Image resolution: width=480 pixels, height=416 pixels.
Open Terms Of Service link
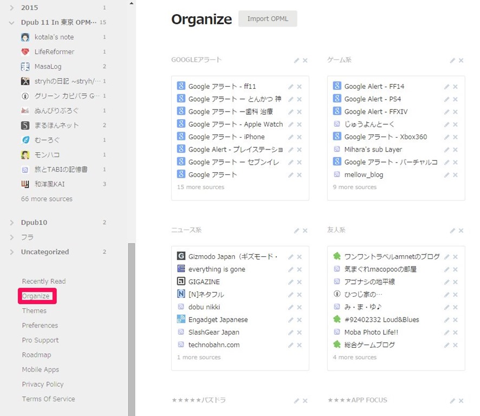pyautogui.click(x=48, y=399)
